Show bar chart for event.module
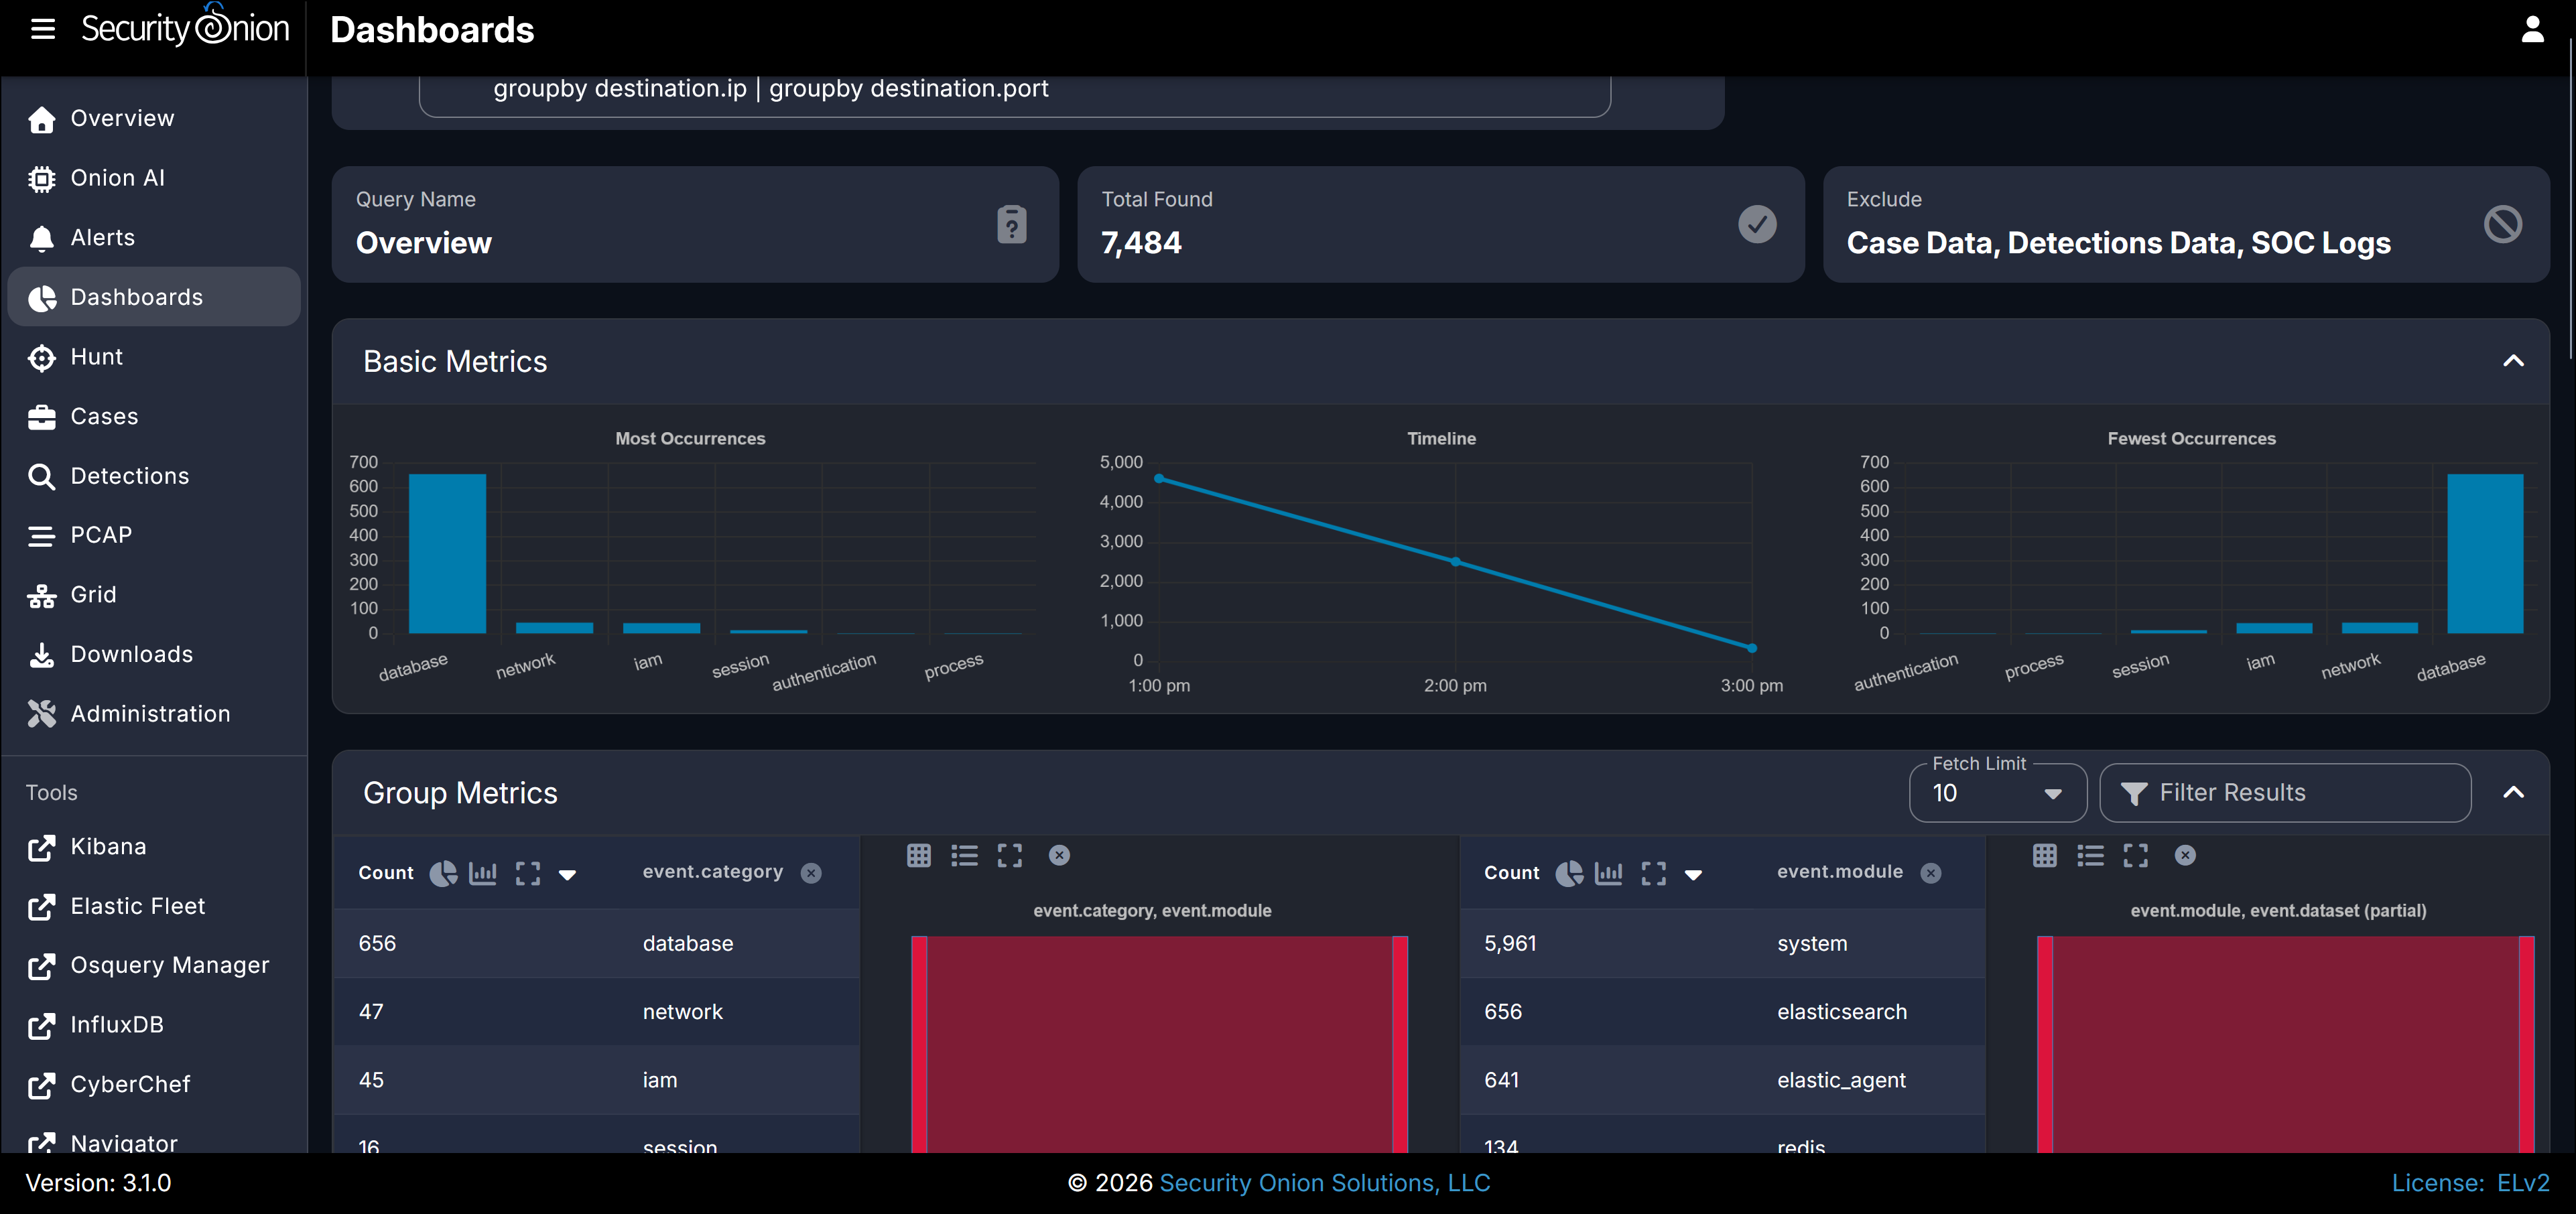 point(1609,873)
